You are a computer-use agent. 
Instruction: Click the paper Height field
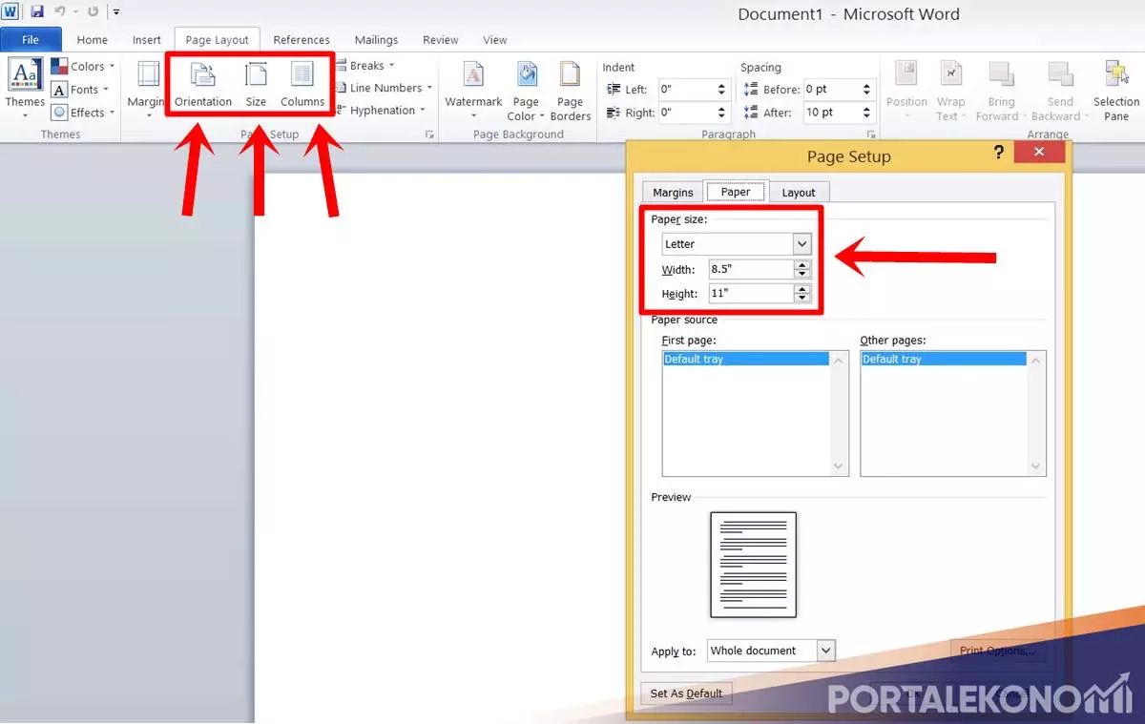tap(751, 294)
